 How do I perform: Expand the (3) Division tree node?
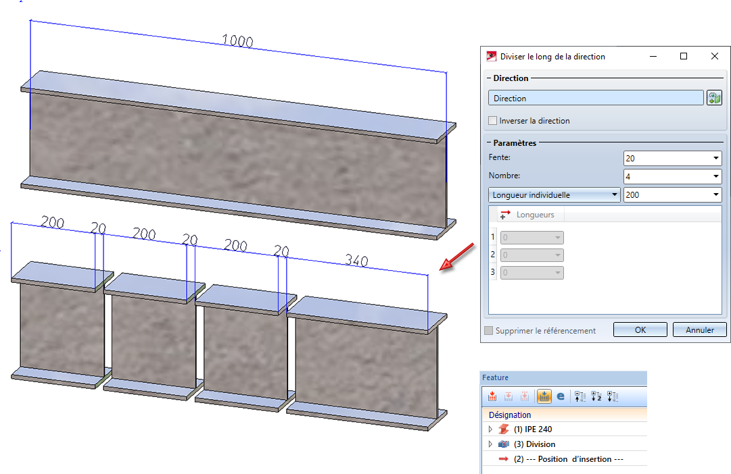click(490, 444)
